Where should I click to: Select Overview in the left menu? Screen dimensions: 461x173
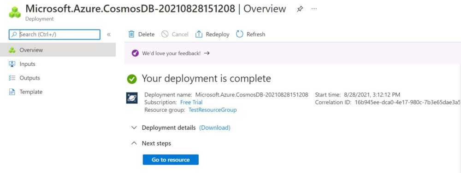(x=58, y=50)
